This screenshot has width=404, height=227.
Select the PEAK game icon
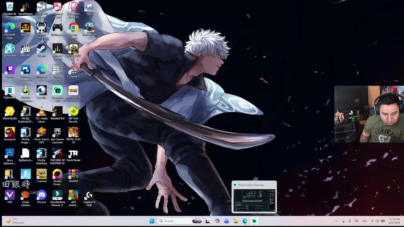(x=89, y=9)
